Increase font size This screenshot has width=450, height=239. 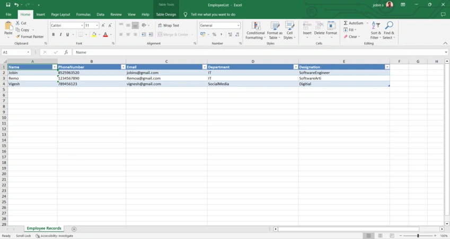tap(103, 25)
